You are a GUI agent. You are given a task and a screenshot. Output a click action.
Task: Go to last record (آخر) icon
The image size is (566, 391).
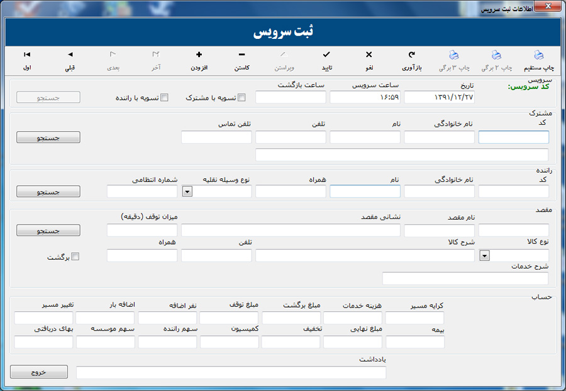[156, 55]
